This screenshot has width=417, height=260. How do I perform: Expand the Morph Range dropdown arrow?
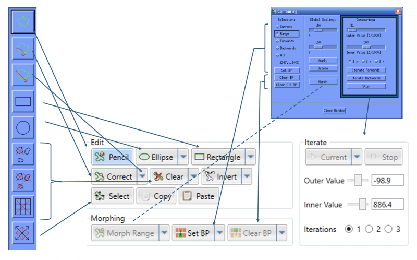(164, 233)
